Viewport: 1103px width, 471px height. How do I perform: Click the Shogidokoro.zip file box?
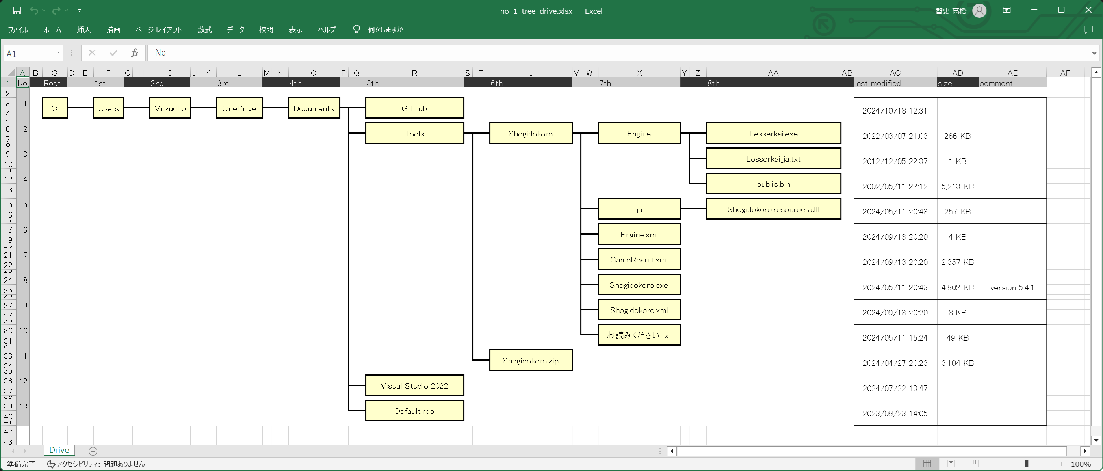click(531, 360)
